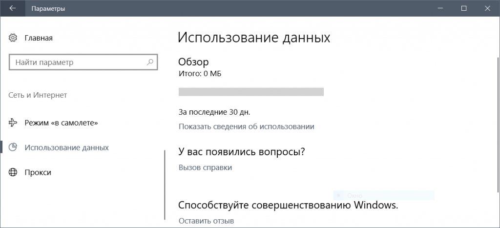Screen dimensions: 500x228
Task: Open the Главная home page
Action: tap(38, 38)
